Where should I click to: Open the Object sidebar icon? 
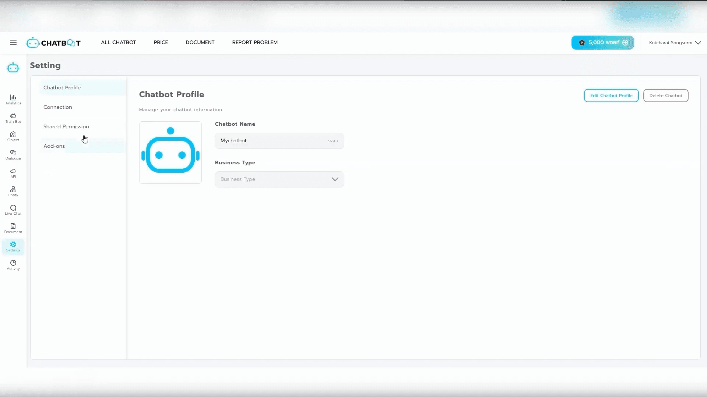point(13,136)
